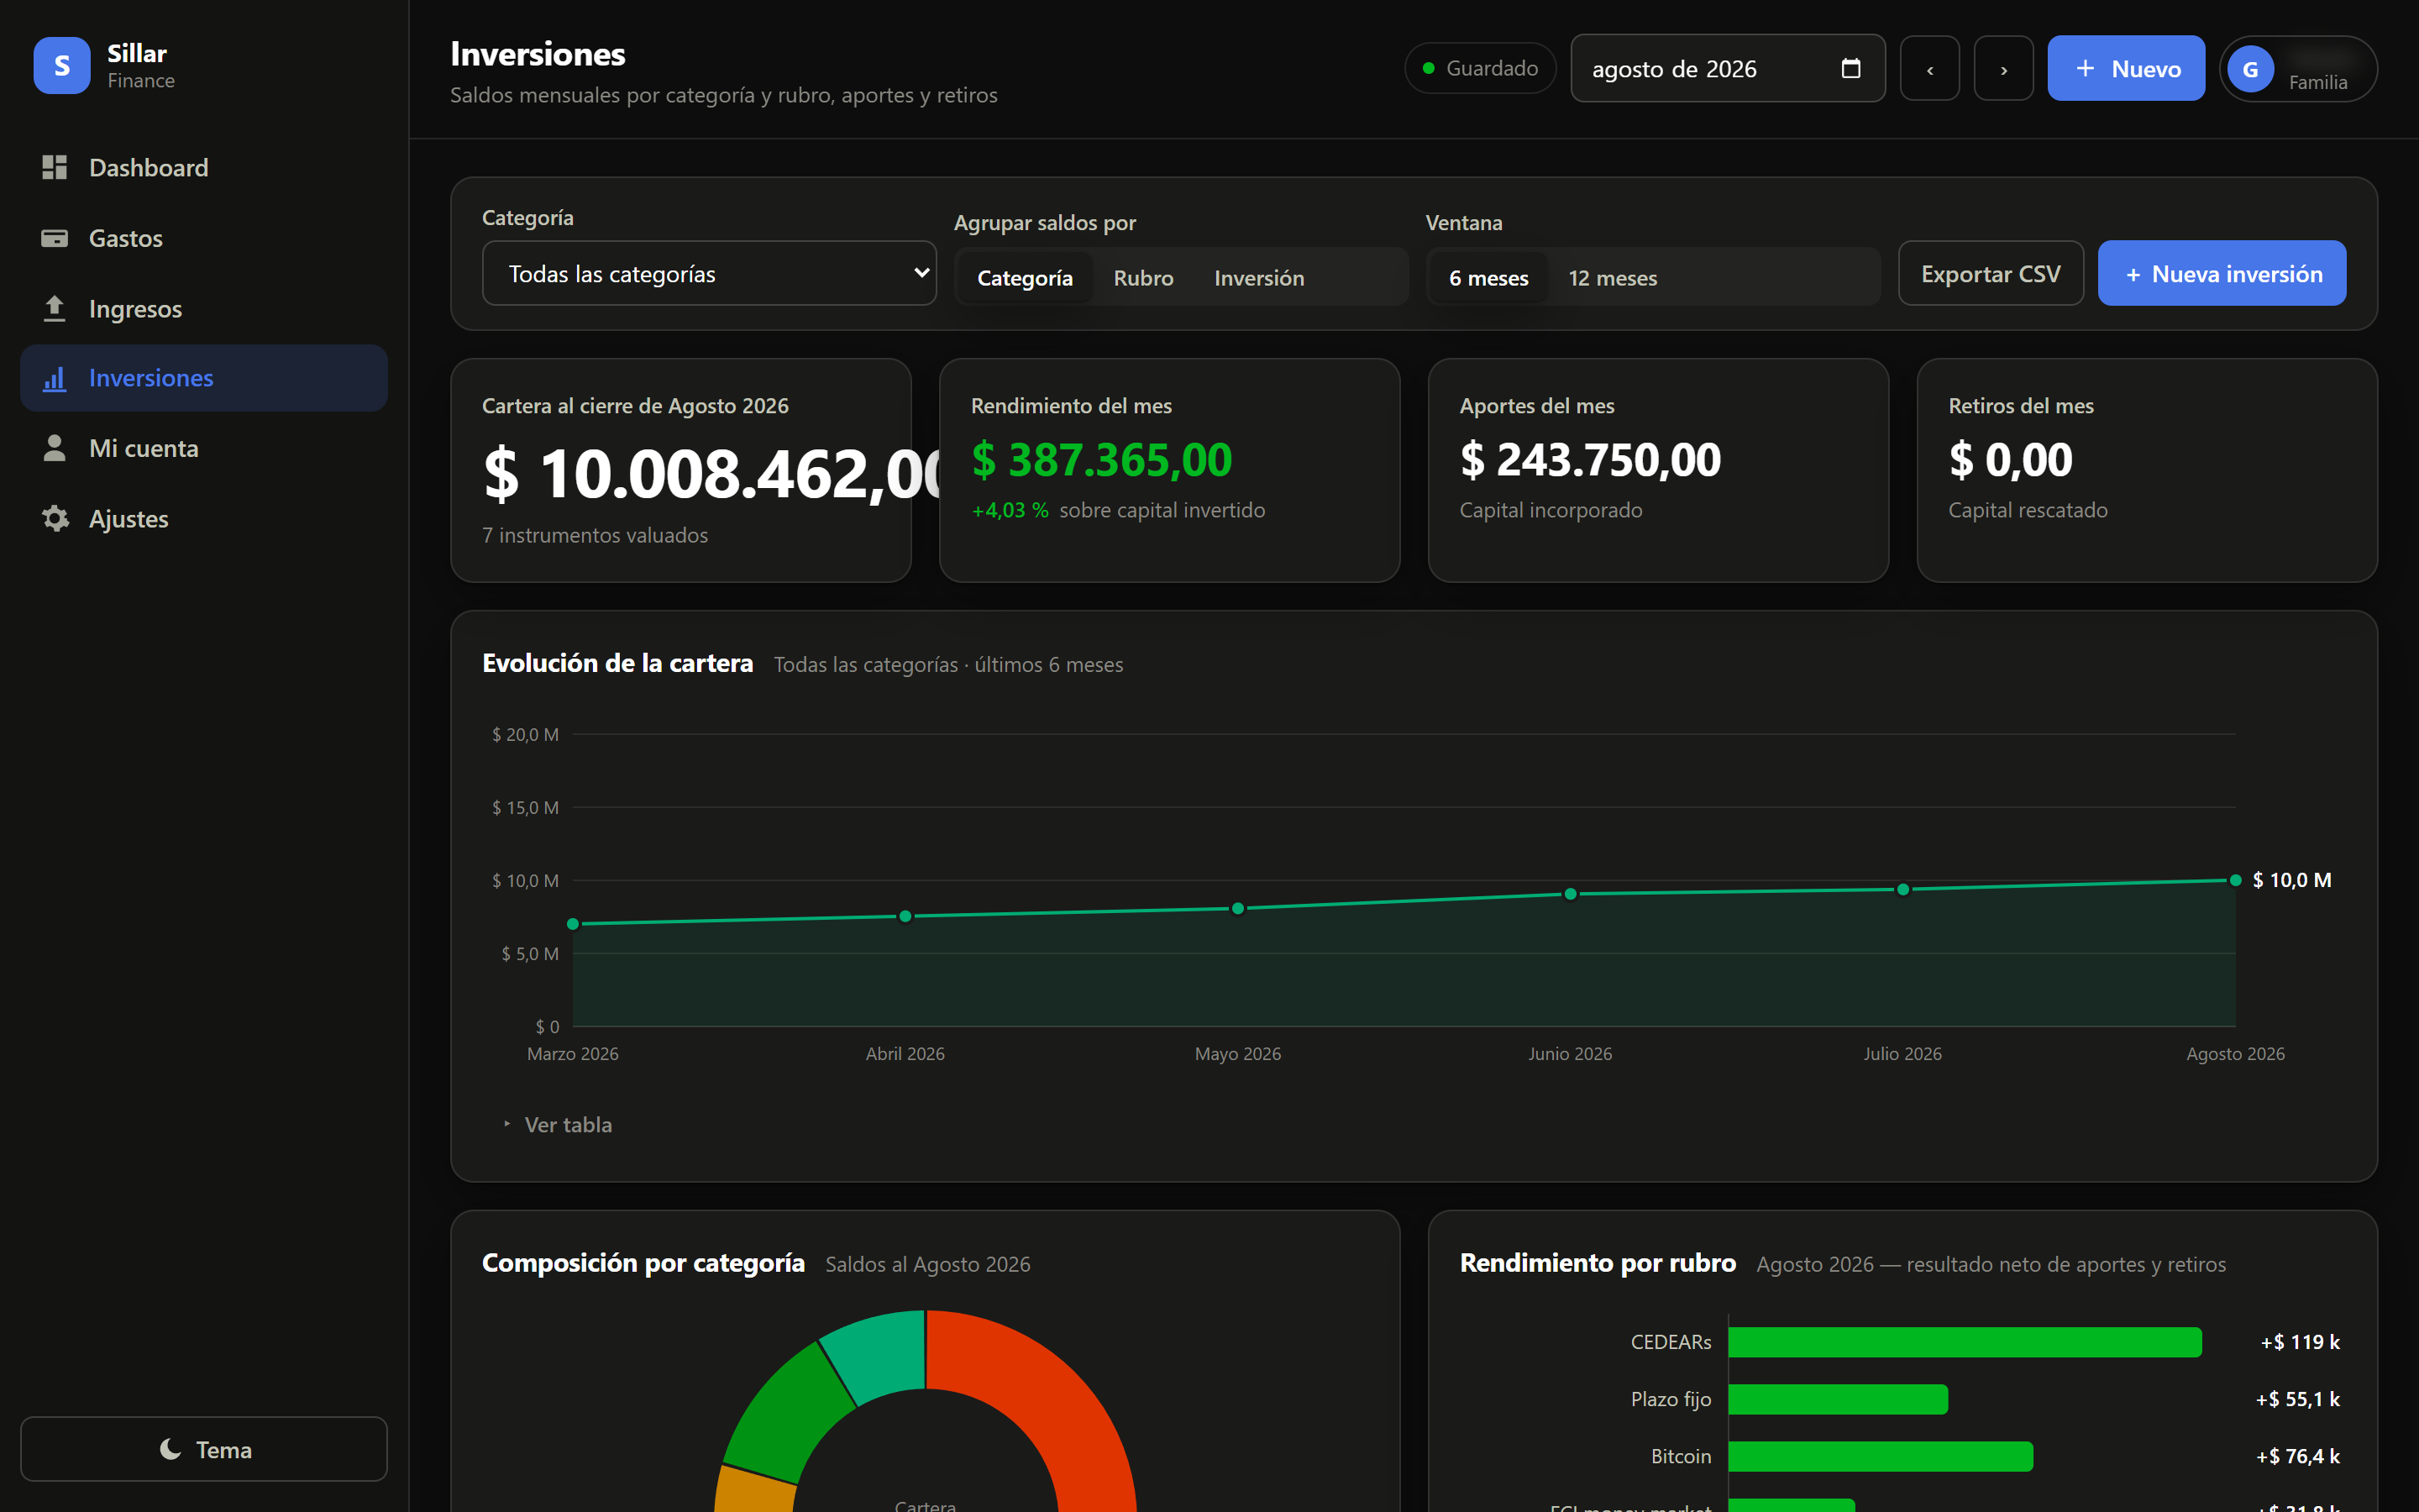Go to next month arrow
This screenshot has height=1512, width=2419.
[x=2003, y=68]
